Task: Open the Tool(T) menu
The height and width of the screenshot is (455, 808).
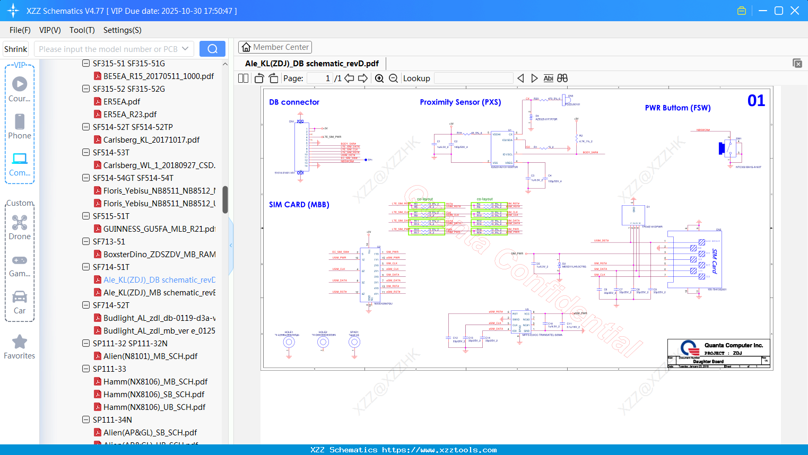Action: 82,30
